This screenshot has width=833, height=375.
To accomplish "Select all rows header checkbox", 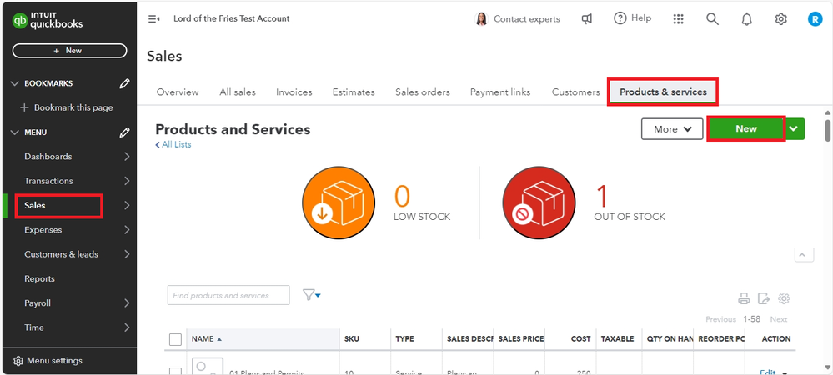I will (175, 339).
